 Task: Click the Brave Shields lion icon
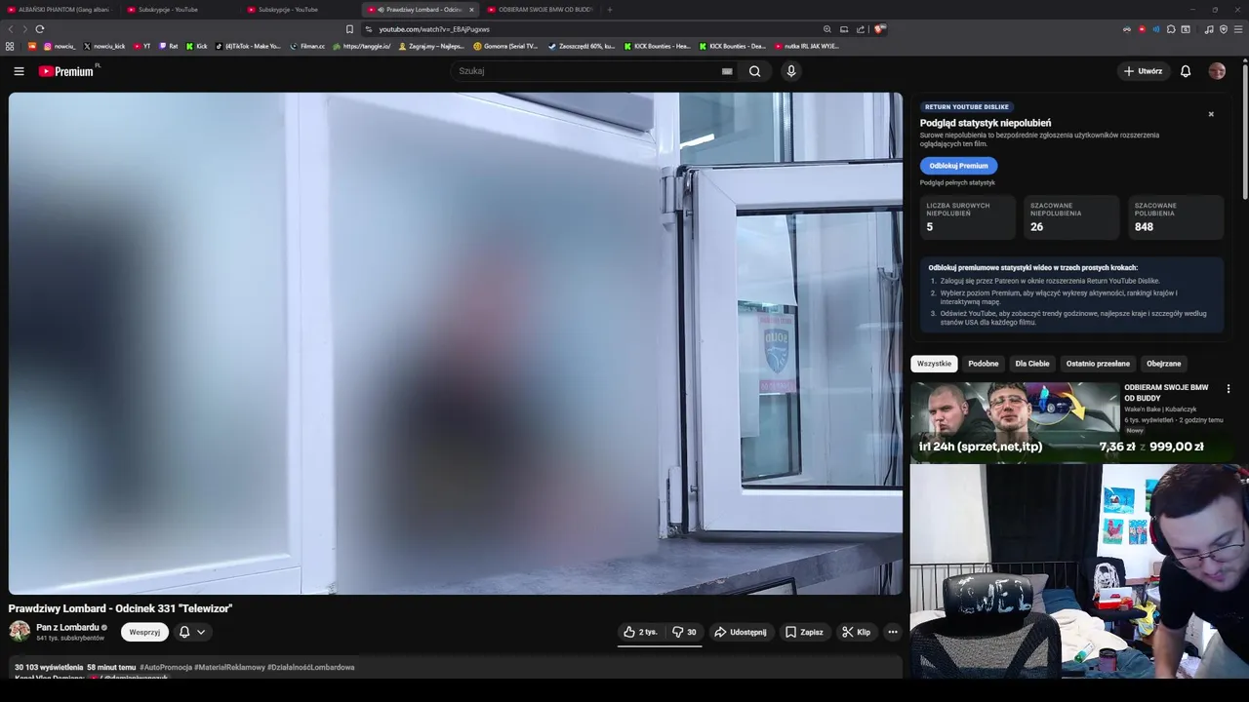point(879,29)
